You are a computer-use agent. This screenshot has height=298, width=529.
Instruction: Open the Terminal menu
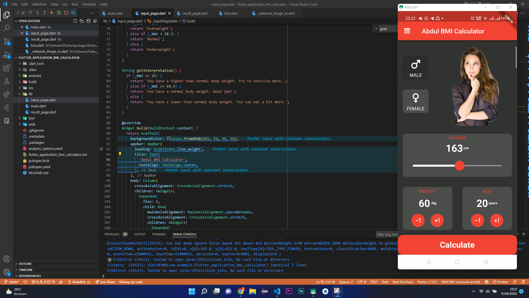point(89,4)
